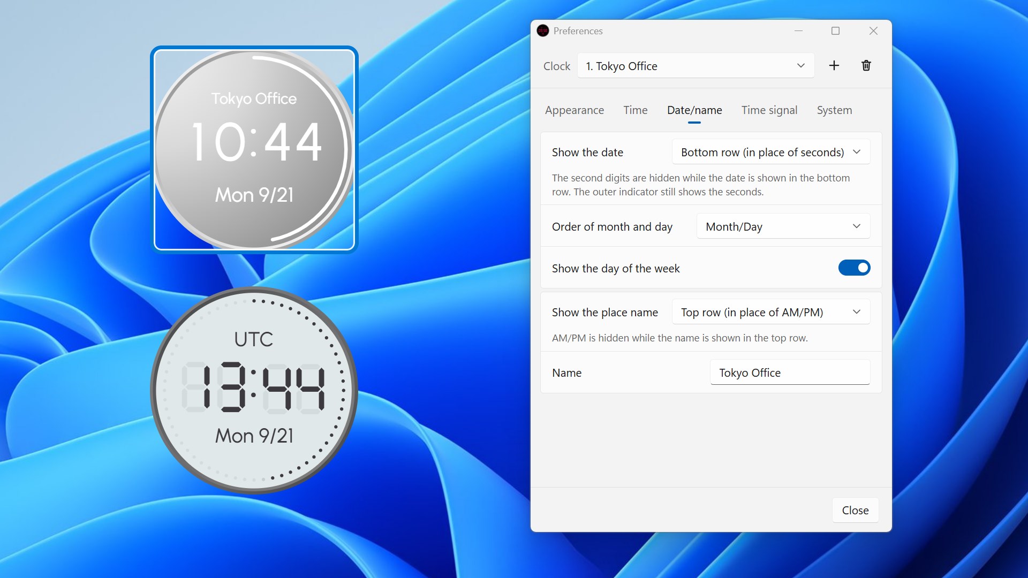
Task: Click the Close button
Action: tap(855, 510)
